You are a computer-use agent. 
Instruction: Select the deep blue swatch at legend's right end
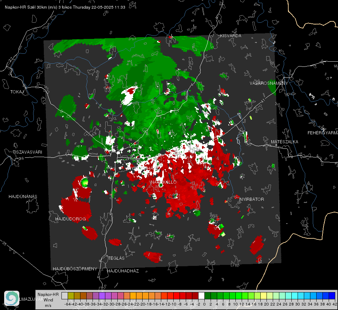pyautogui.click(x=332, y=296)
